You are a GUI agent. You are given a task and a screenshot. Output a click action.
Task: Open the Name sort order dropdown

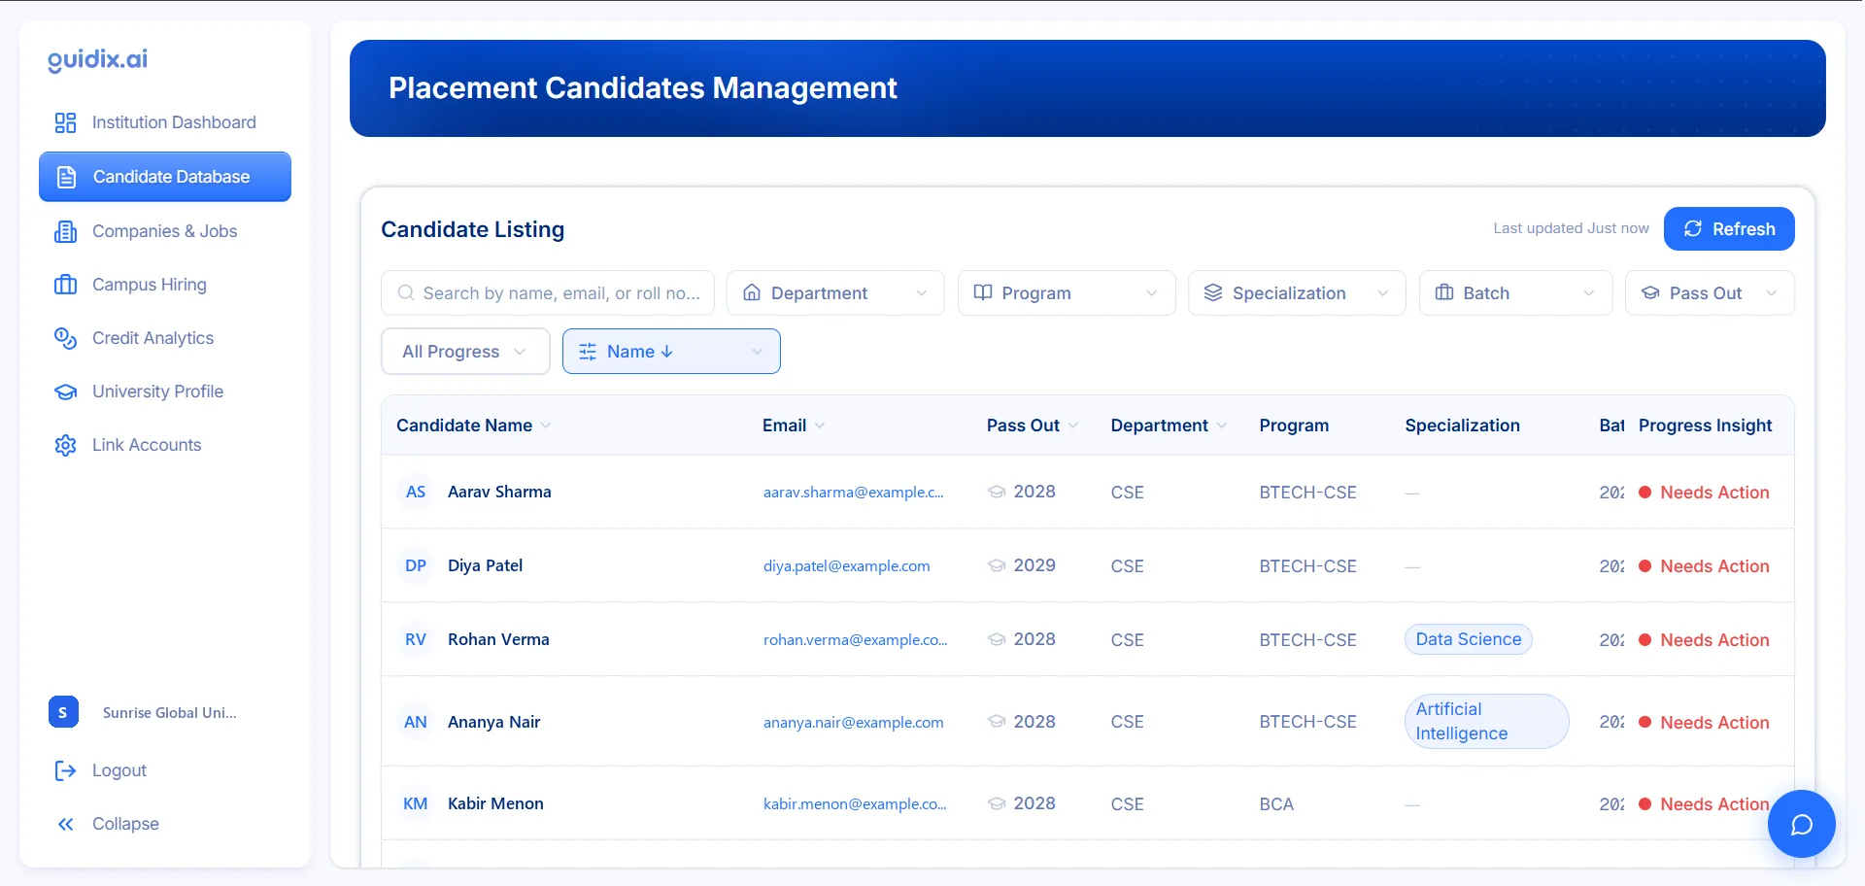click(x=671, y=352)
